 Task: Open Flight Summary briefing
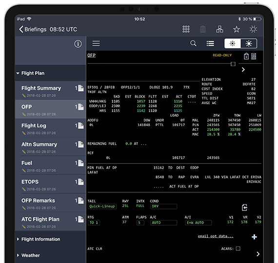coord(51,91)
